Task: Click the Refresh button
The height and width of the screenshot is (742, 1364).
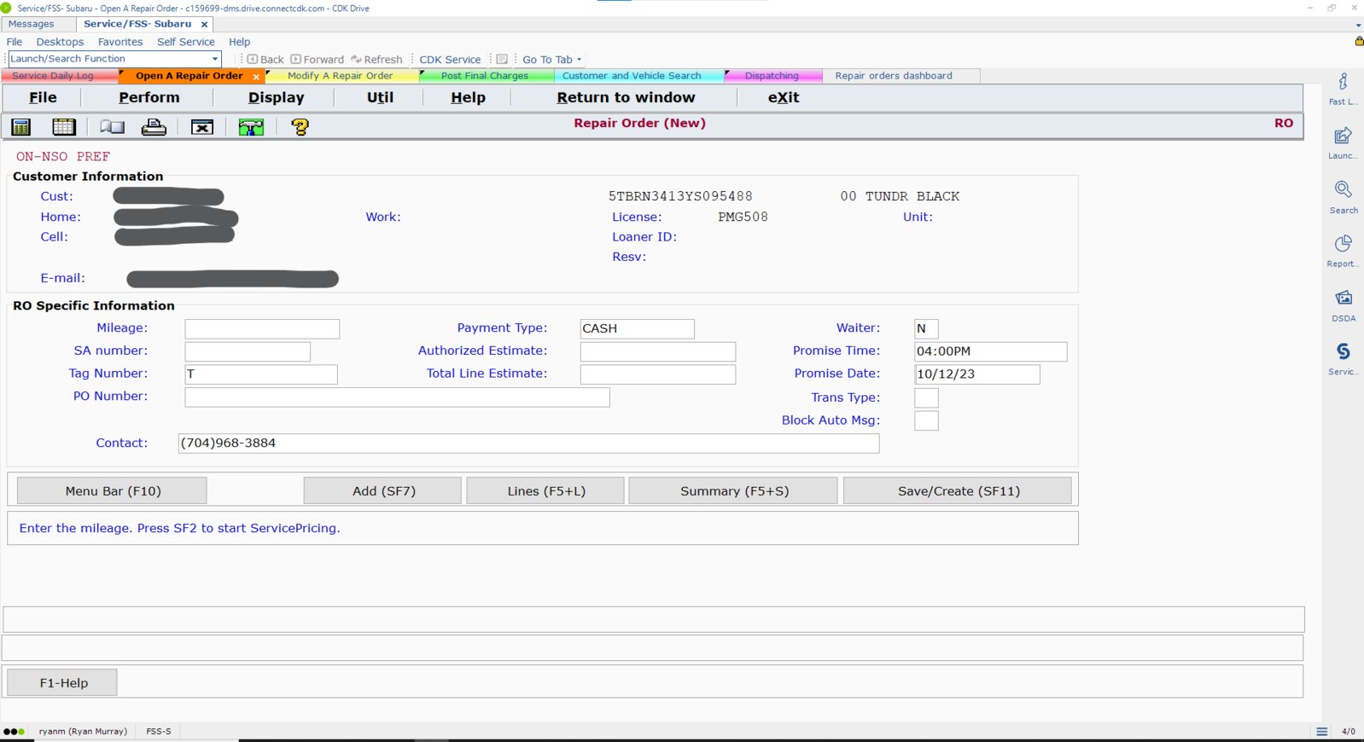Action: coord(376,60)
